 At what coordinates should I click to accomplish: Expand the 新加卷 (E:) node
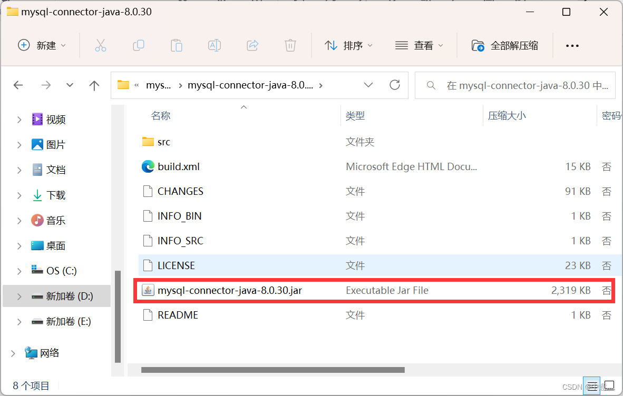point(19,321)
